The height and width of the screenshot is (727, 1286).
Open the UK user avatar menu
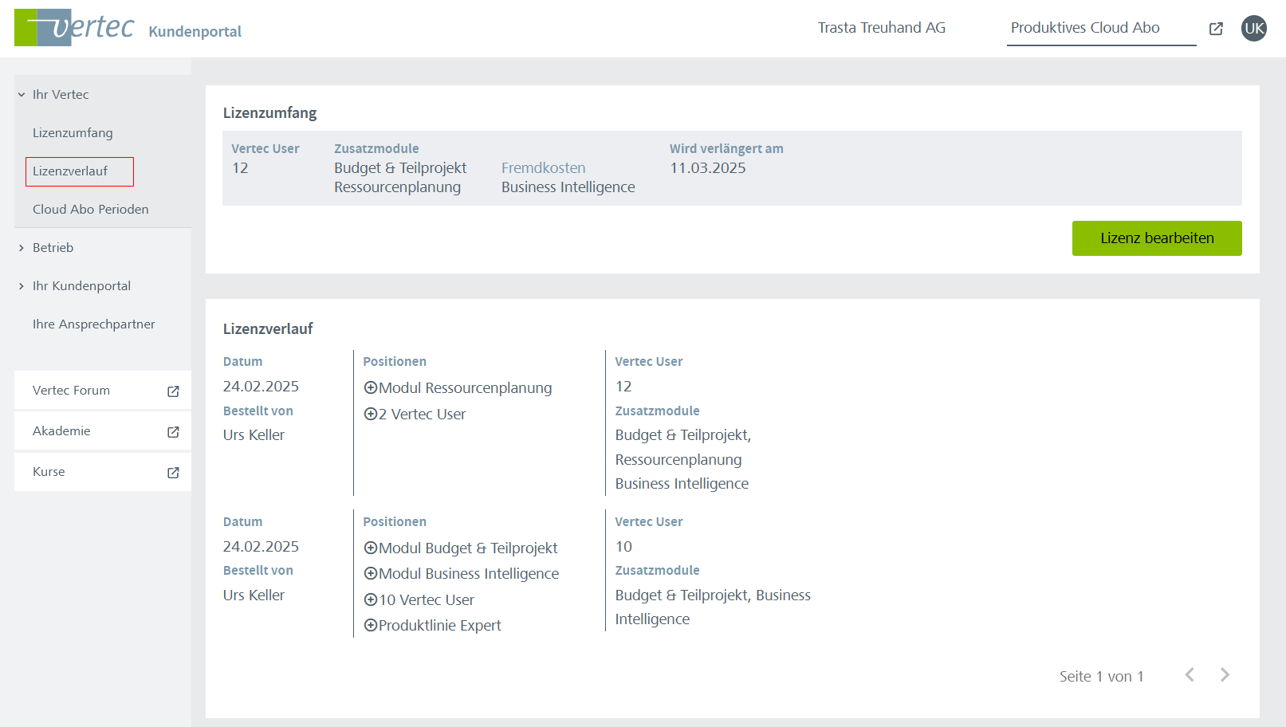(x=1253, y=29)
